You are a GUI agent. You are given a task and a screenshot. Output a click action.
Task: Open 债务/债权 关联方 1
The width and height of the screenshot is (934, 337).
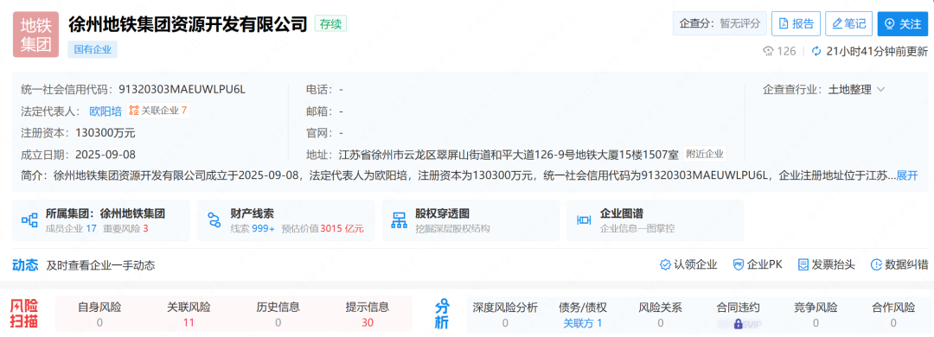pyautogui.click(x=583, y=315)
